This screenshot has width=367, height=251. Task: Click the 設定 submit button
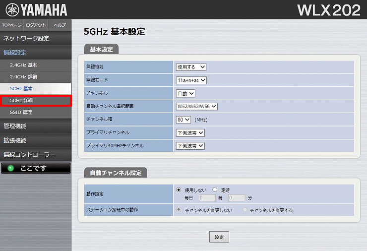click(x=219, y=237)
